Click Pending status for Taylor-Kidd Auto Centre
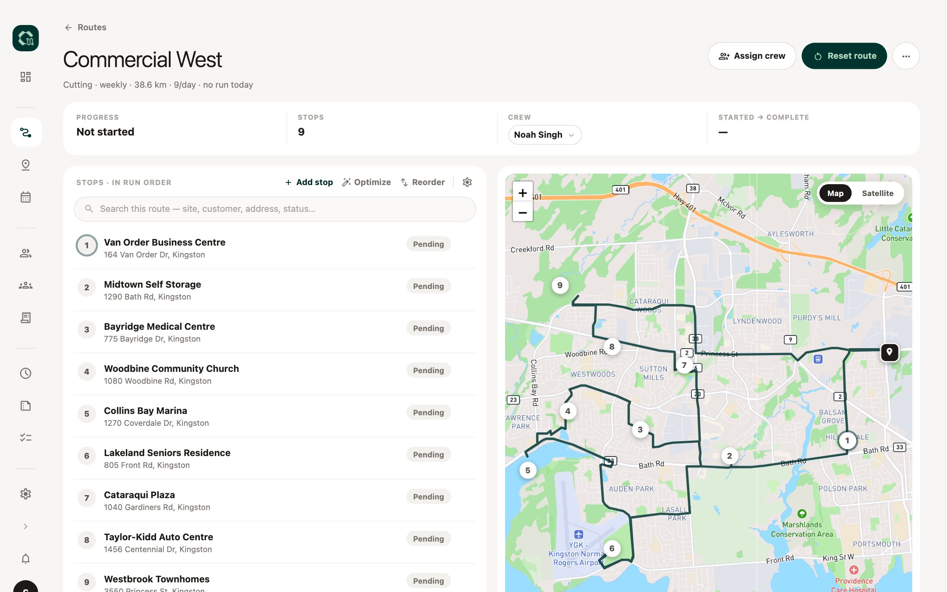Image resolution: width=947 pixels, height=592 pixels. tap(428, 539)
